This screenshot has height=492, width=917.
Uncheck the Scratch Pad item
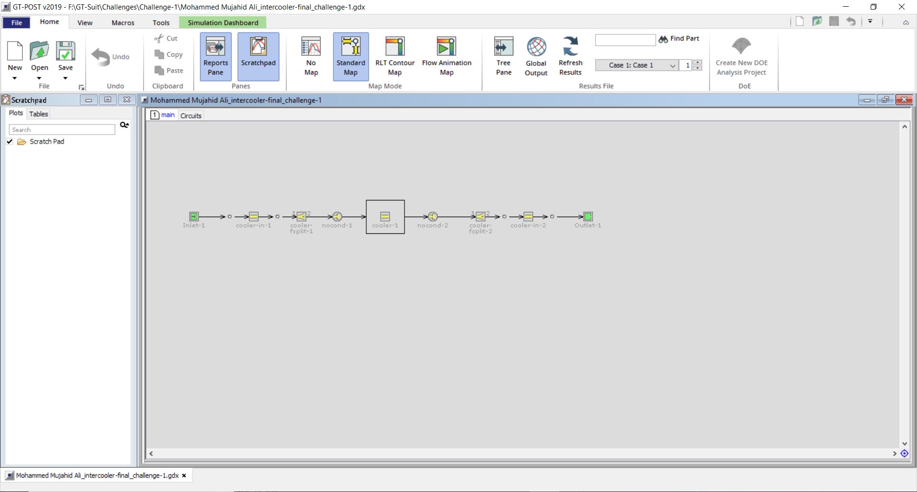[x=10, y=141]
